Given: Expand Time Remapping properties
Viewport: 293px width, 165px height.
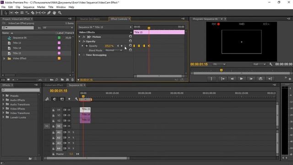Looking at the screenshot, I should [80, 55].
